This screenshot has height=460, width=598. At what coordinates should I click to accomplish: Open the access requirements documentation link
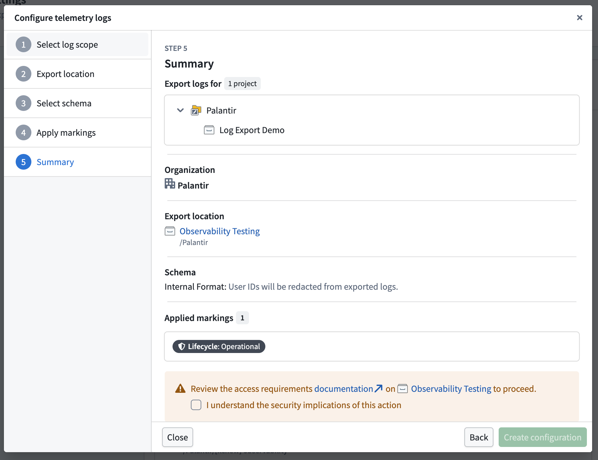(x=344, y=389)
